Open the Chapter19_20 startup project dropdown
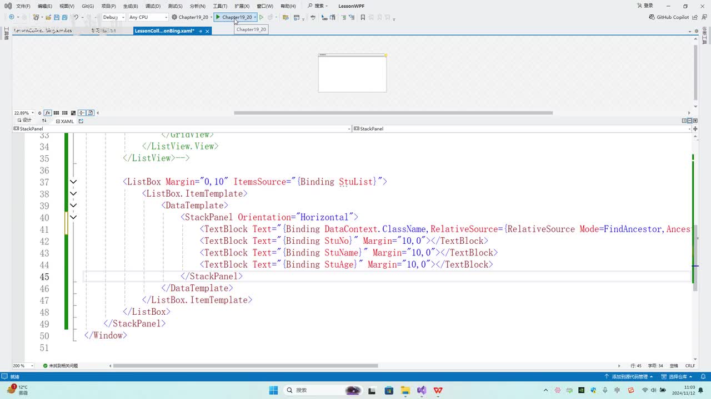This screenshot has height=399, width=711. [192, 17]
